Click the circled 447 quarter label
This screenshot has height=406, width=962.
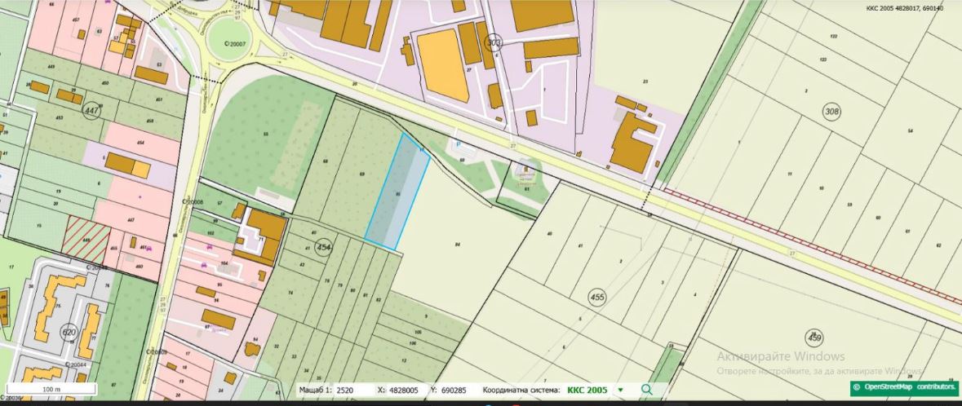91,109
